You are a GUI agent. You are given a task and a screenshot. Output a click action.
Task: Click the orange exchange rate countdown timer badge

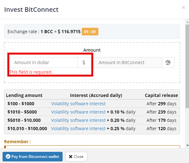pos(90,32)
